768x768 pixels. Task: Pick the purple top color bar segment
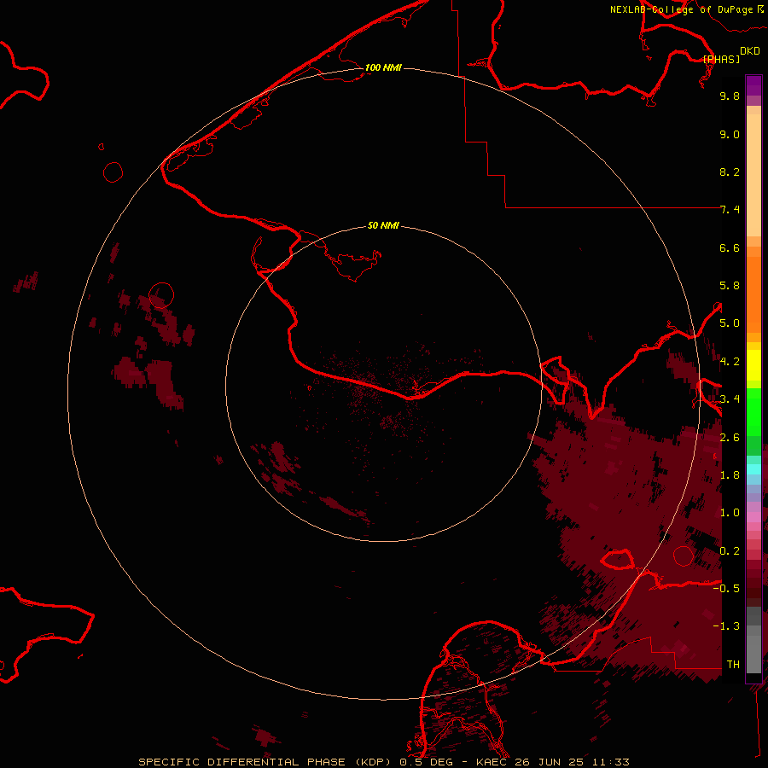click(753, 85)
